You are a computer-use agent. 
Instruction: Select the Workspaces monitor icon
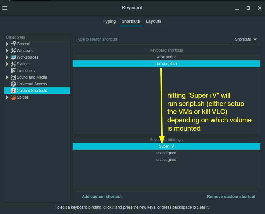pos(13,57)
